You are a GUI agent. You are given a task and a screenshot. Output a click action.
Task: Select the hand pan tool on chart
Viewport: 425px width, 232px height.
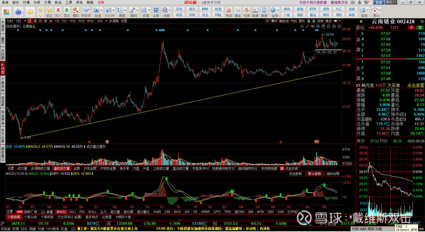(x=323, y=26)
